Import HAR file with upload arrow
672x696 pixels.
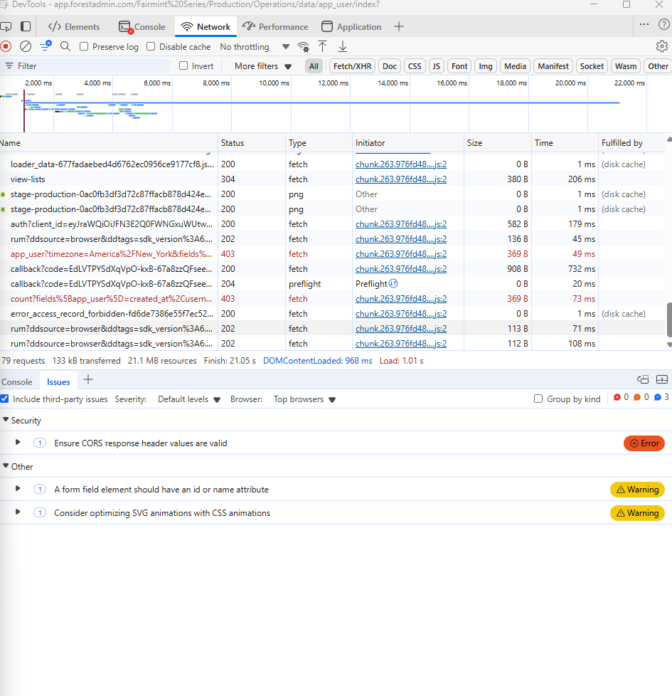(x=322, y=46)
